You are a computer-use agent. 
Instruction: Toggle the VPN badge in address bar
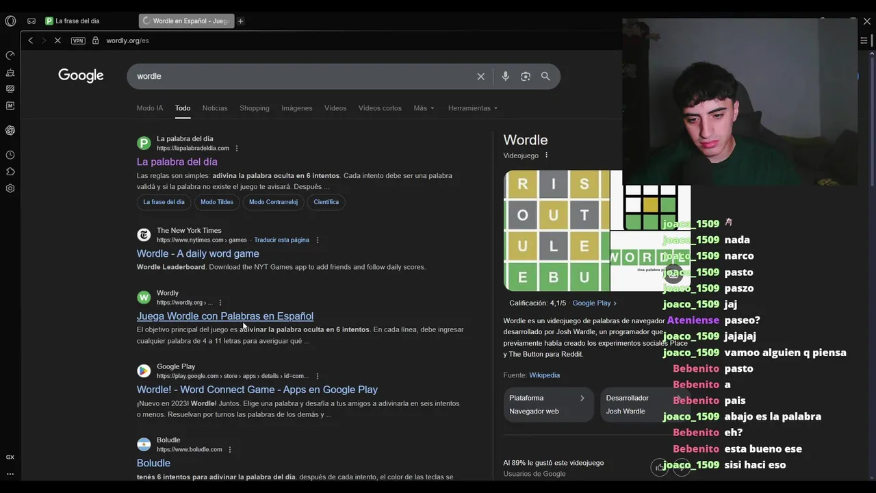pyautogui.click(x=78, y=41)
